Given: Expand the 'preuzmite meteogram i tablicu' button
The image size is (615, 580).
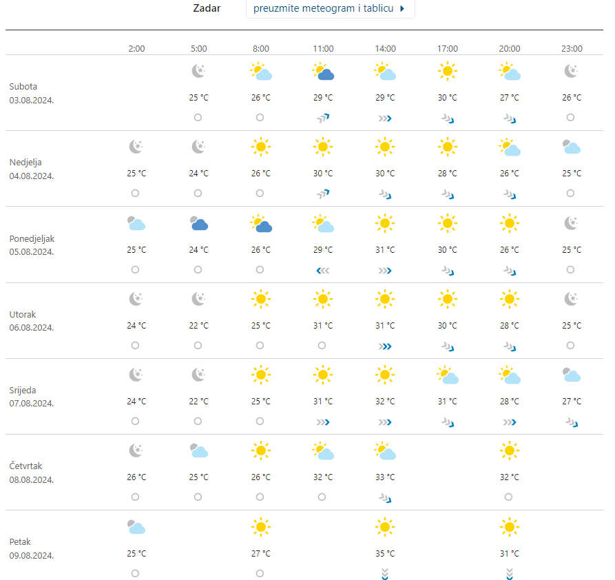Looking at the screenshot, I should (330, 9).
